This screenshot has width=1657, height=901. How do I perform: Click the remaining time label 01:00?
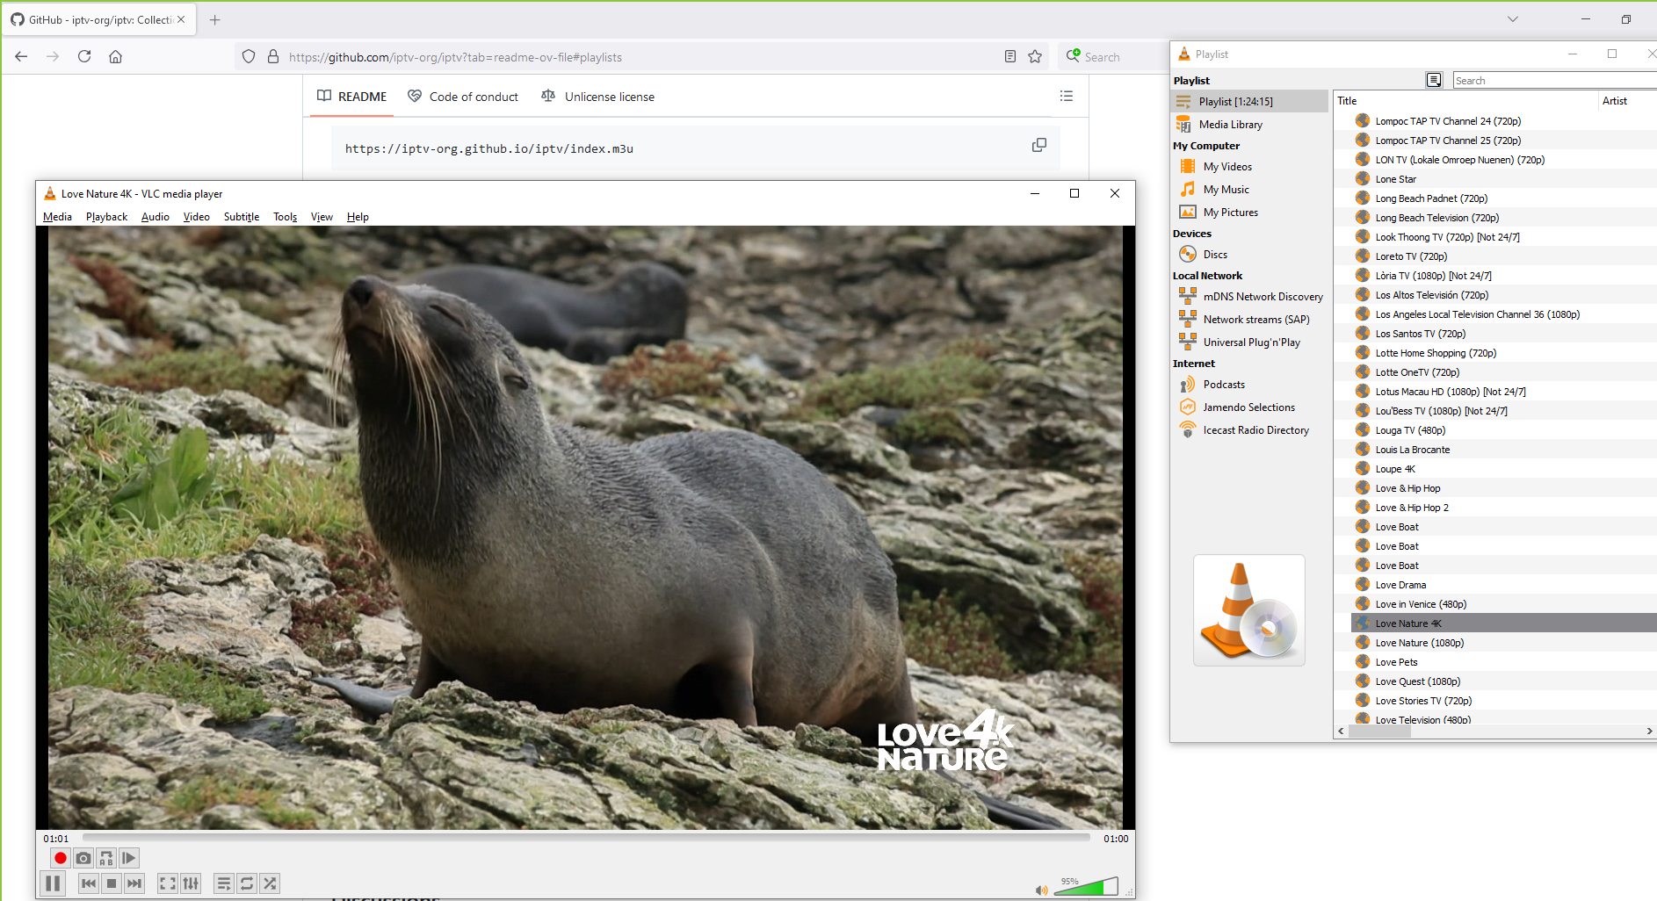1116,839
